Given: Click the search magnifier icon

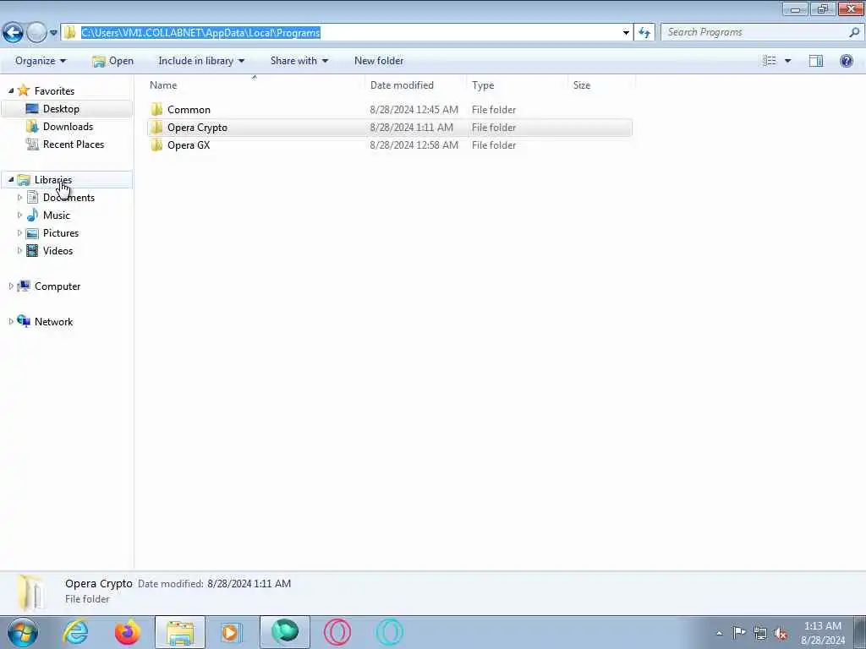Looking at the screenshot, I should (x=854, y=33).
